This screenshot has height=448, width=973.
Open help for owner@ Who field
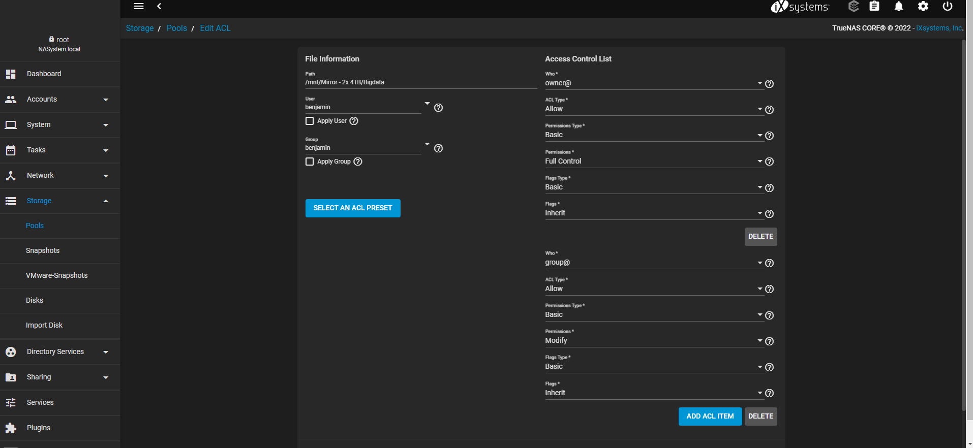pyautogui.click(x=770, y=84)
